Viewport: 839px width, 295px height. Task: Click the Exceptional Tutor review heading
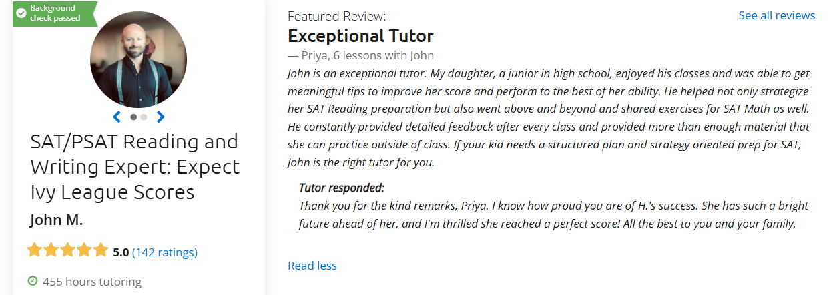(360, 36)
